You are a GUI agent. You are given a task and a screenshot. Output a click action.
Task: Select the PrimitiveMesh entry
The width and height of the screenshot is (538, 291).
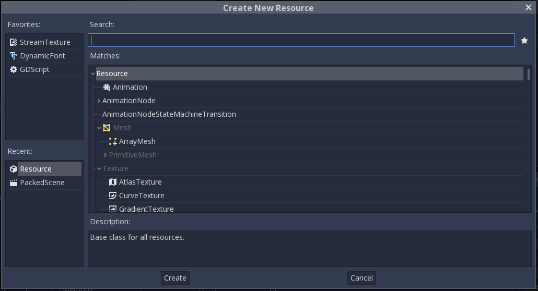click(133, 155)
